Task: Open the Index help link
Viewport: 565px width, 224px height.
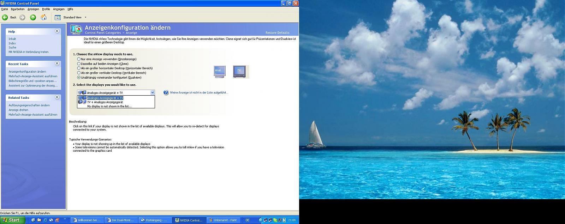Action: [x=12, y=43]
